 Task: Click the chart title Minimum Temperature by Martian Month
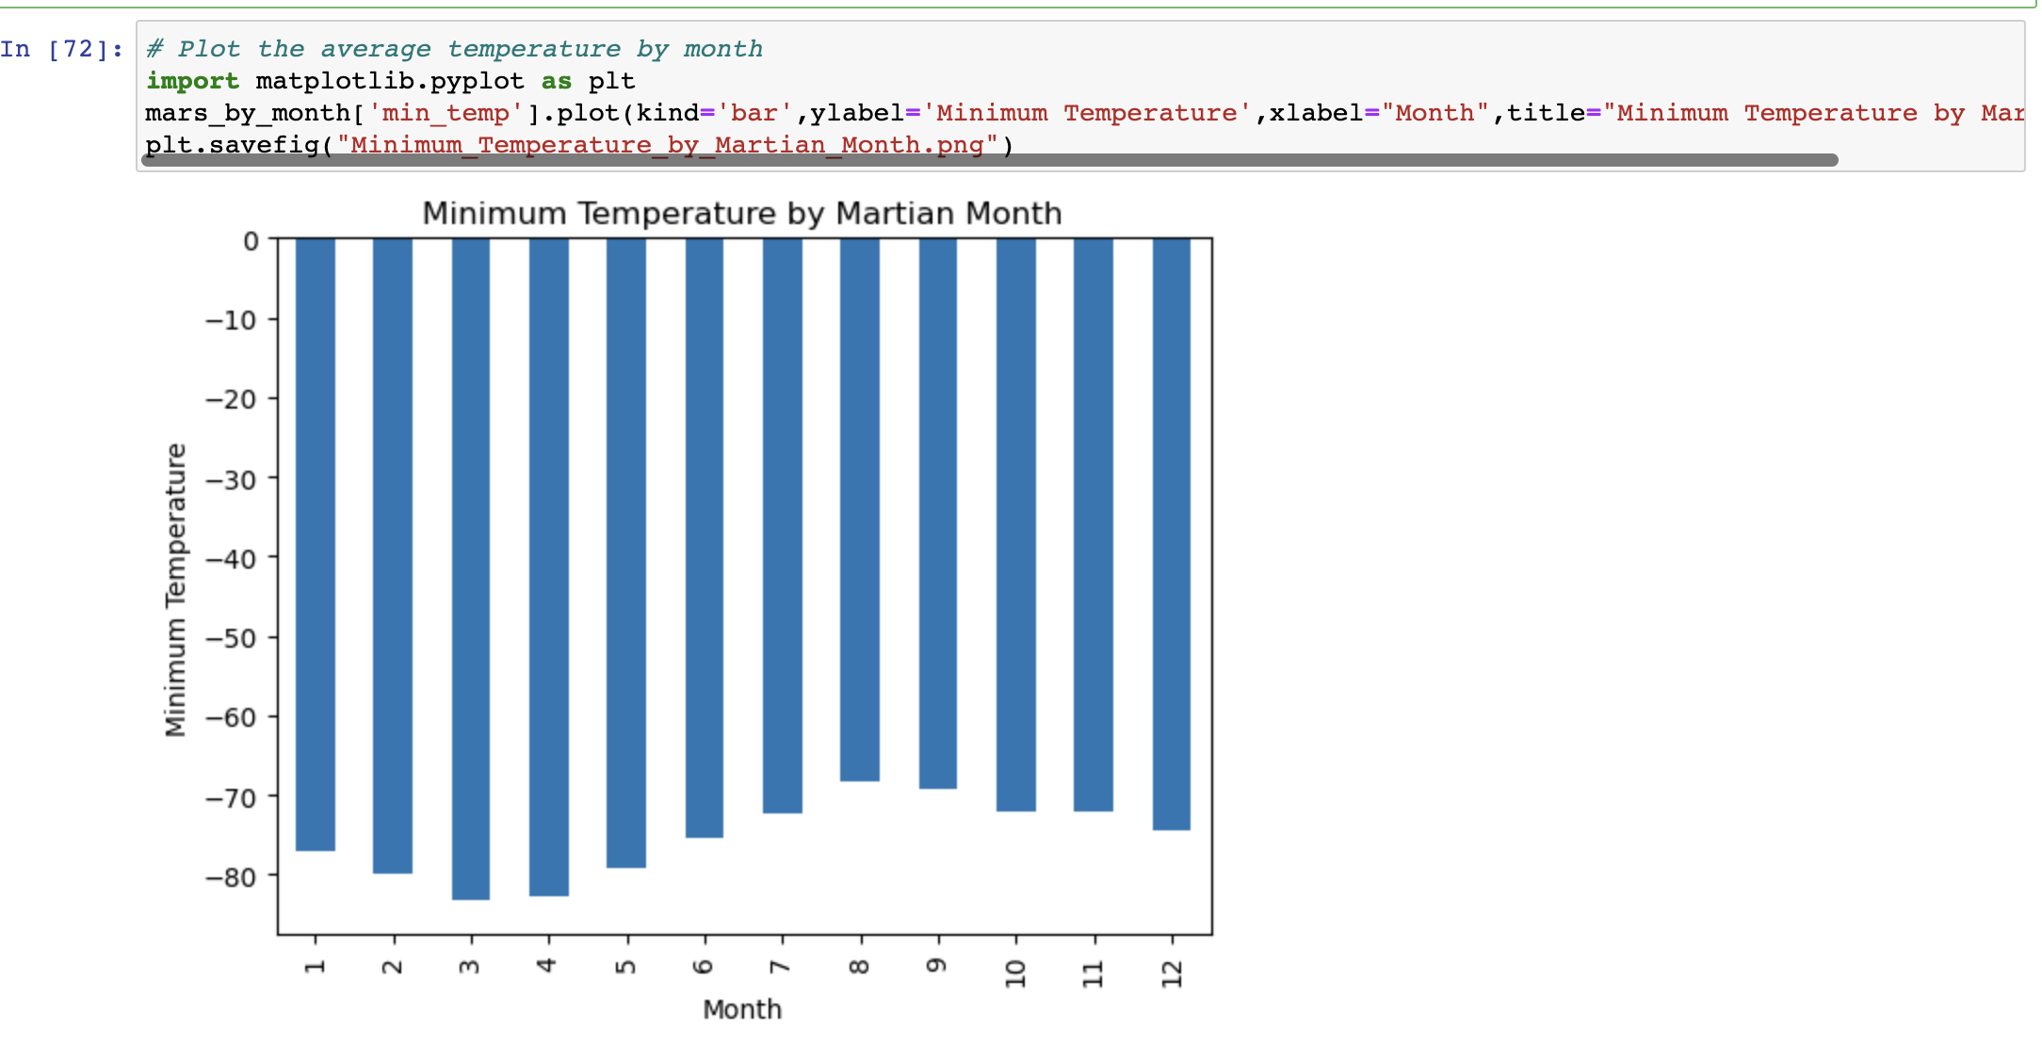(742, 213)
